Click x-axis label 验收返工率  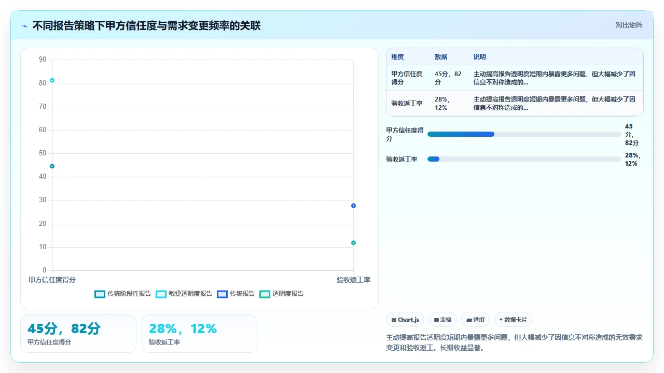(353, 280)
